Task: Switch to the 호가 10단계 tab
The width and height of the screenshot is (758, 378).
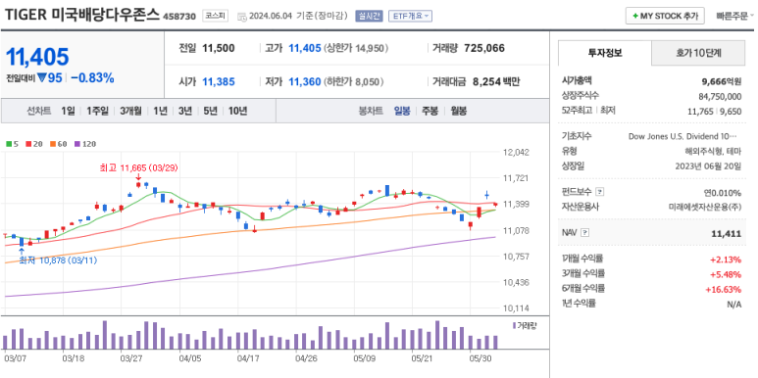Action: [698, 53]
